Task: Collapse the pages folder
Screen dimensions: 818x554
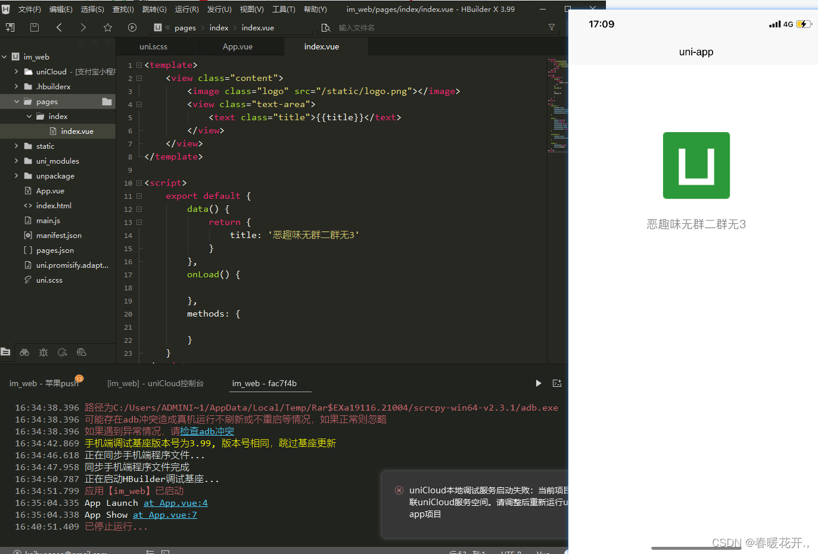Action: point(16,102)
